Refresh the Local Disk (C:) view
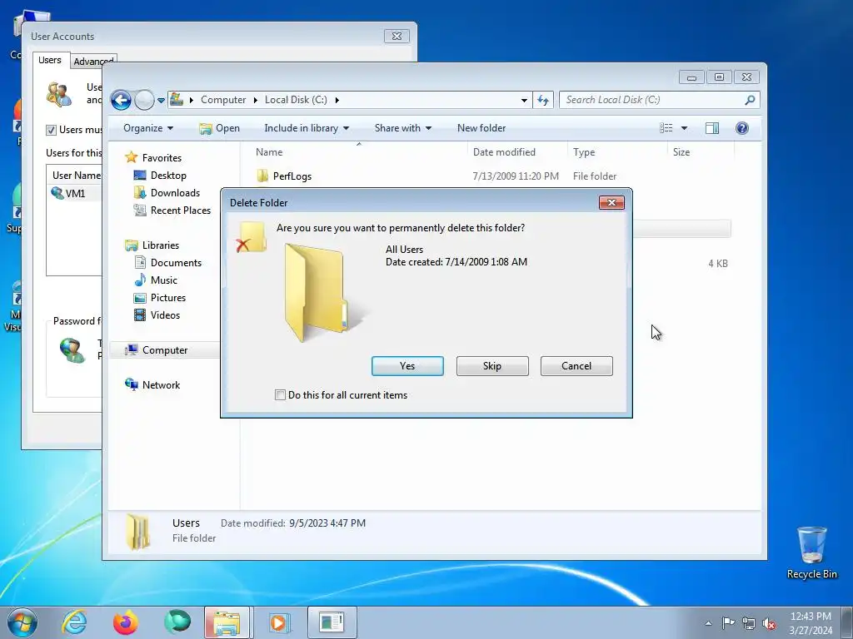 (543, 100)
